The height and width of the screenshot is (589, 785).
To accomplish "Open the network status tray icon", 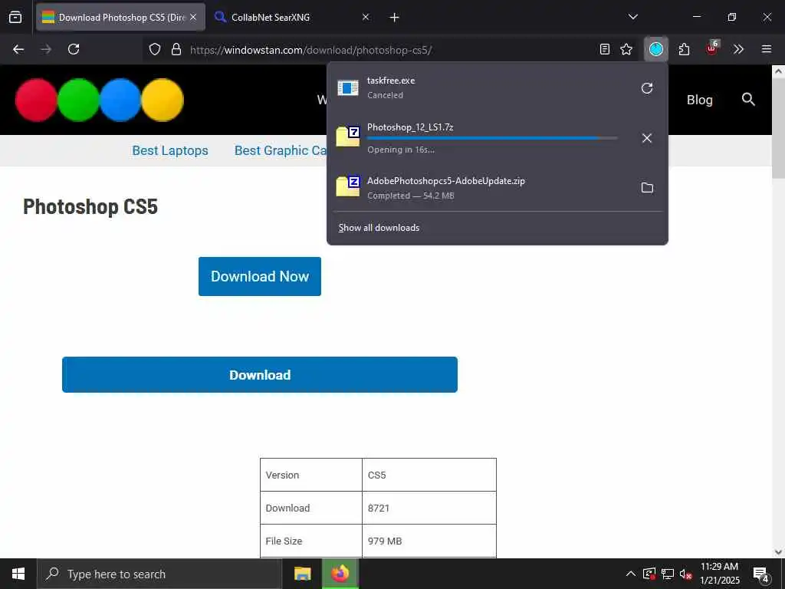I will 668,574.
